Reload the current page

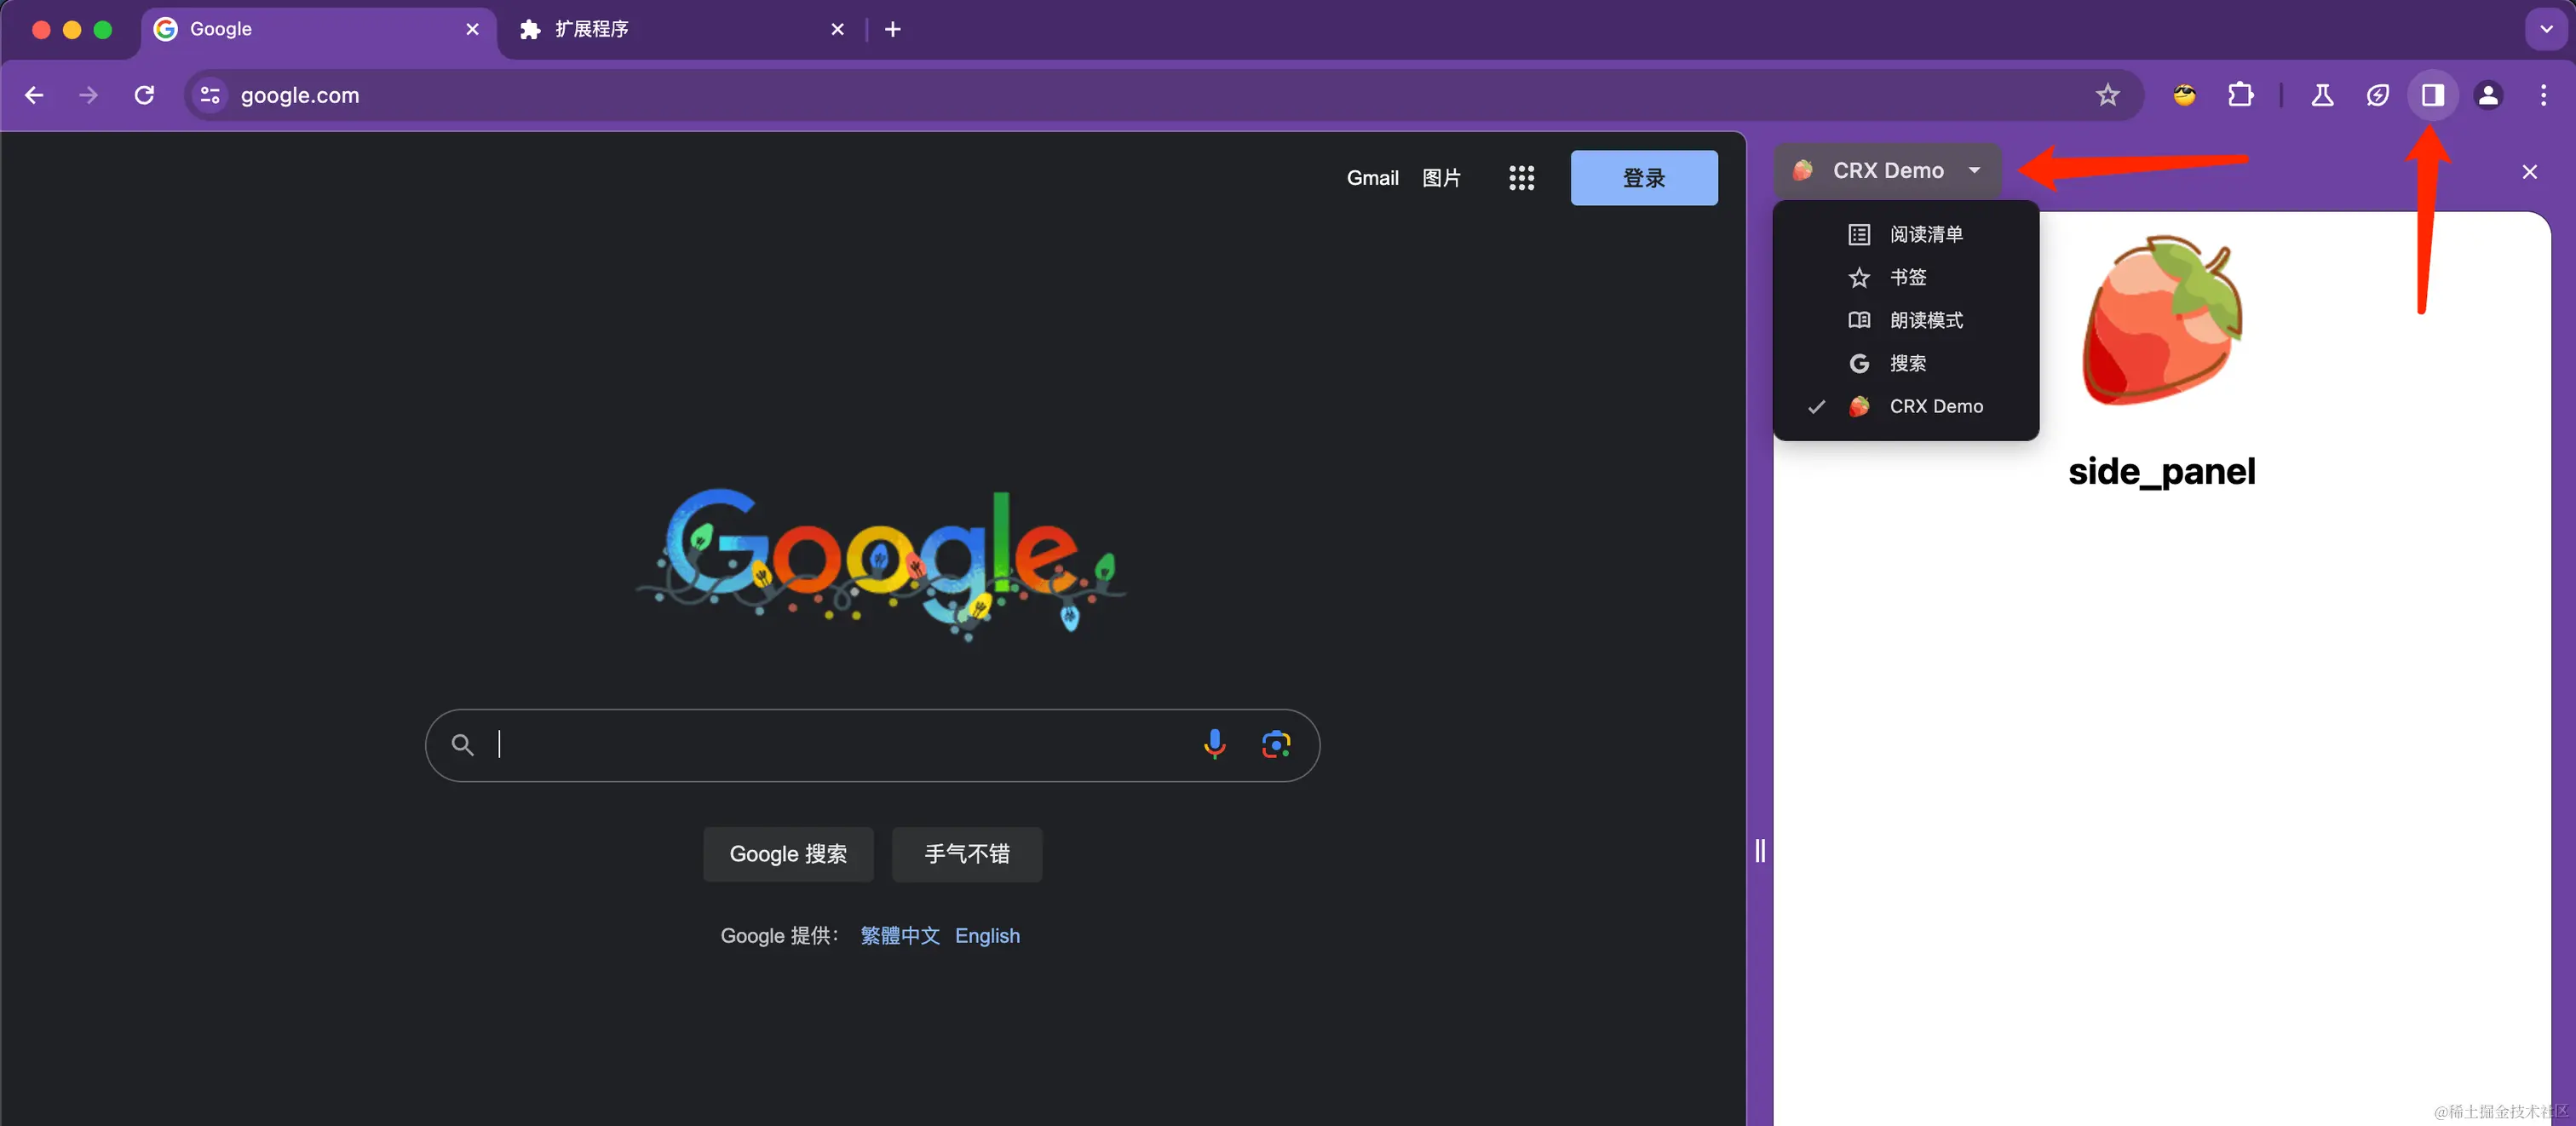tap(144, 95)
